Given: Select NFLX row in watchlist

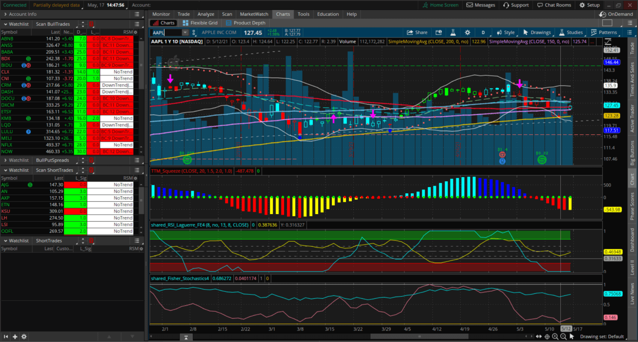Looking at the screenshot, I should coord(67,145).
